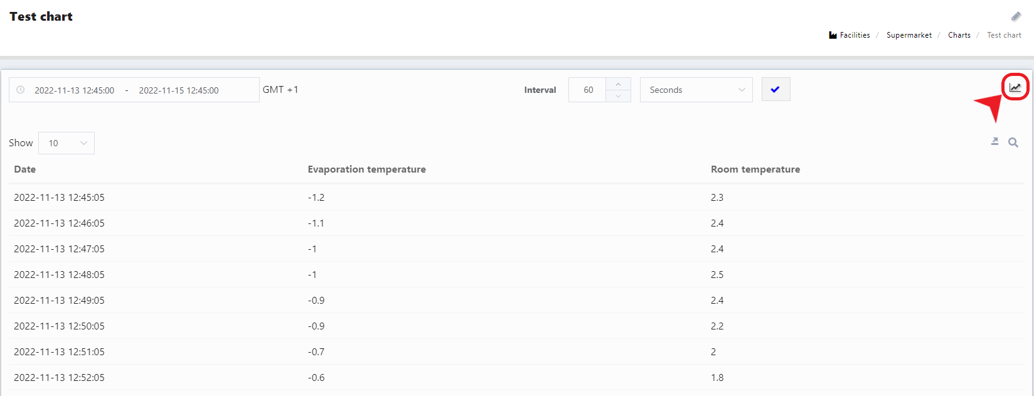The height and width of the screenshot is (396, 1034).
Task: Open the table search magnifier icon
Action: [1013, 142]
